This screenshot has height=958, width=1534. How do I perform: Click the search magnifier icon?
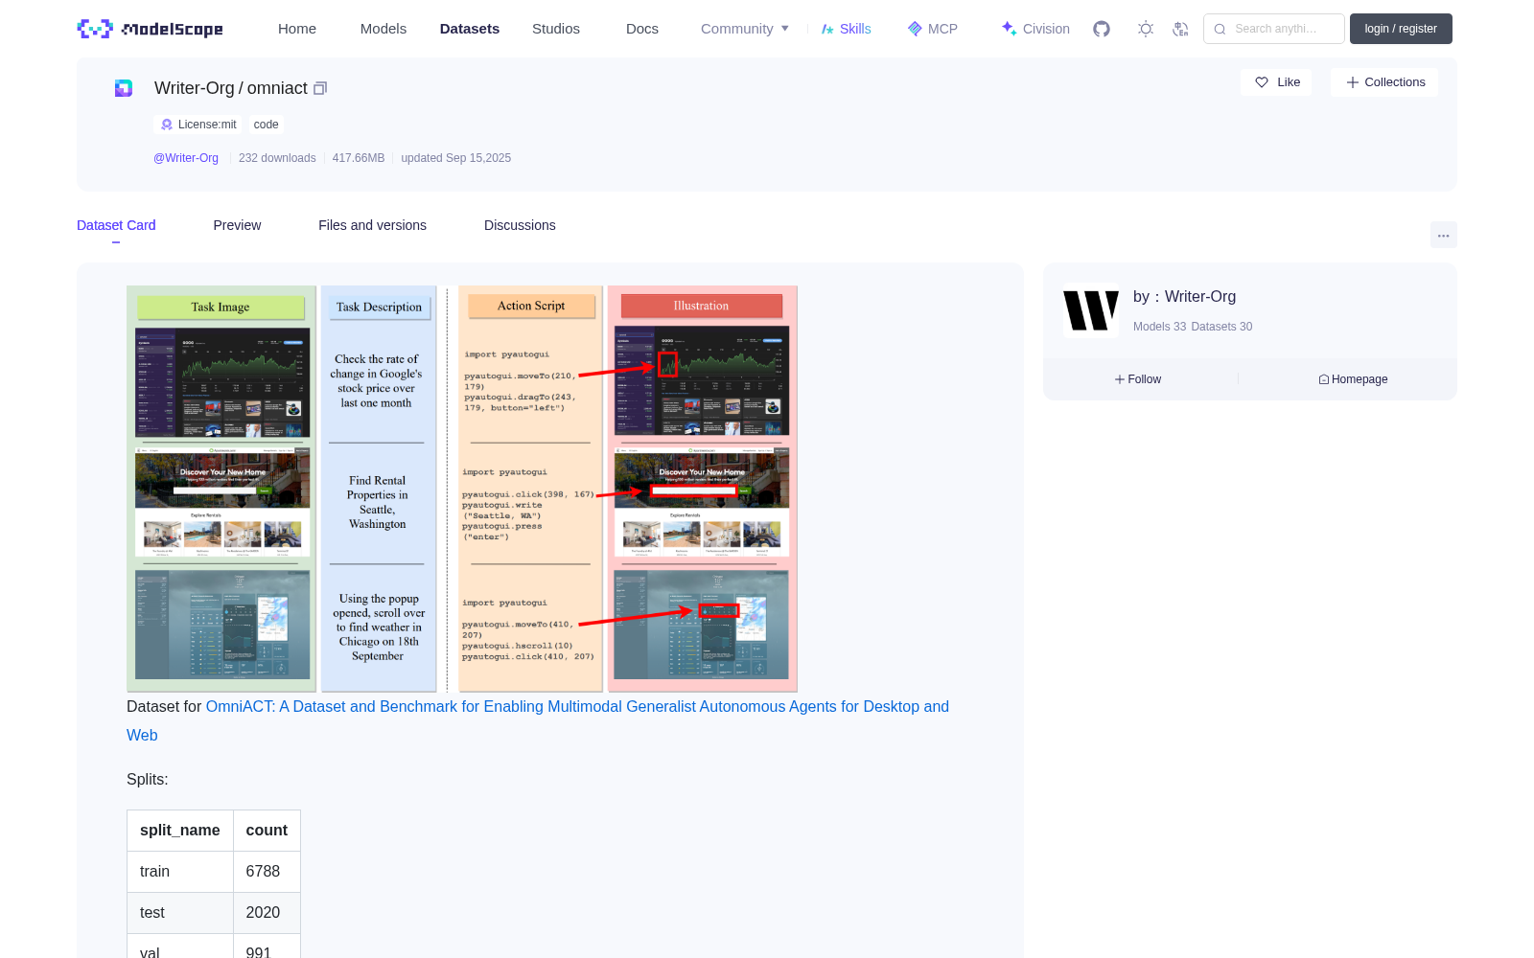[x=1220, y=29]
